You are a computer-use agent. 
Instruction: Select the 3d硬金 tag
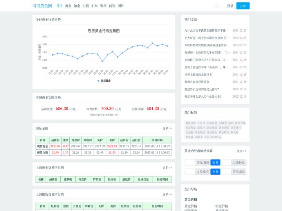pyautogui.click(x=223, y=123)
